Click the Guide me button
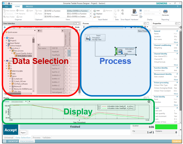This screenshot has width=183, height=144. tap(177, 141)
